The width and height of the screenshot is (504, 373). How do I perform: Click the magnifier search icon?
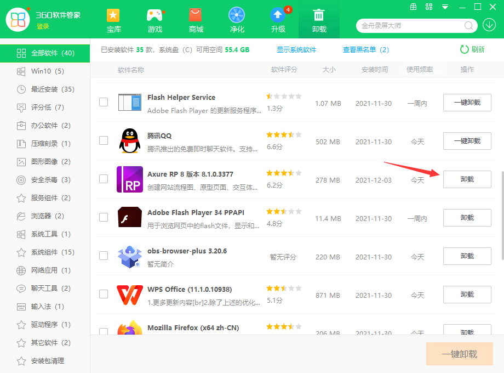tap(468, 26)
